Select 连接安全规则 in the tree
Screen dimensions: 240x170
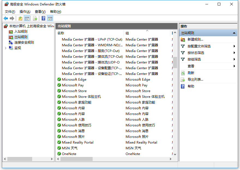coord(24,42)
